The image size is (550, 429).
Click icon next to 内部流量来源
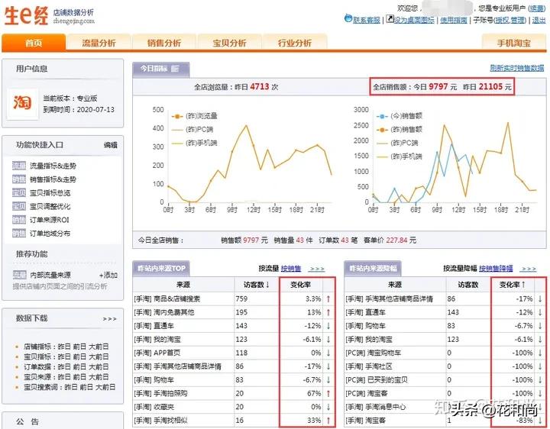[x=19, y=275]
